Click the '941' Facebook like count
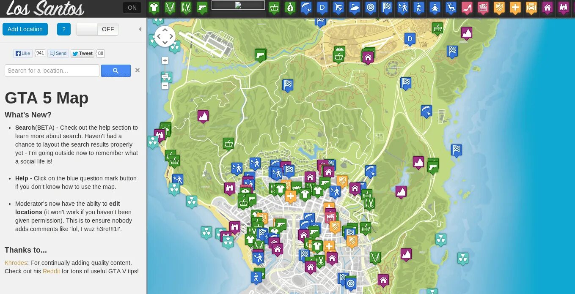 [40, 53]
